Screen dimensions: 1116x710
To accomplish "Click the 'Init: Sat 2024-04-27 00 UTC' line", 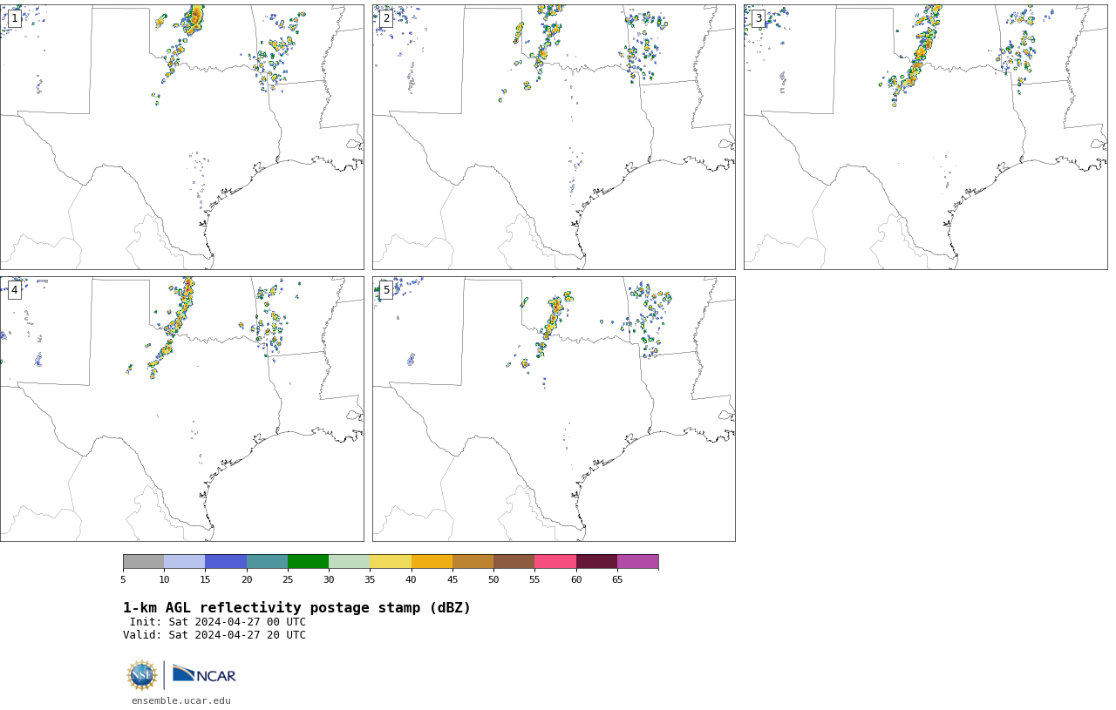I will coord(218,622).
